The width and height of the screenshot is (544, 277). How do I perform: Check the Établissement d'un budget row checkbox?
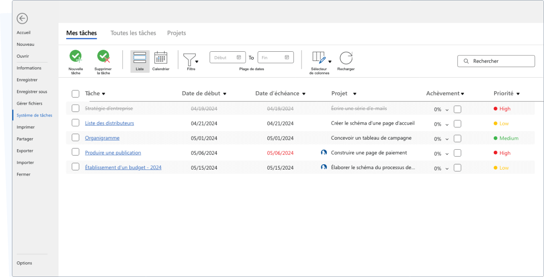pyautogui.click(x=75, y=167)
